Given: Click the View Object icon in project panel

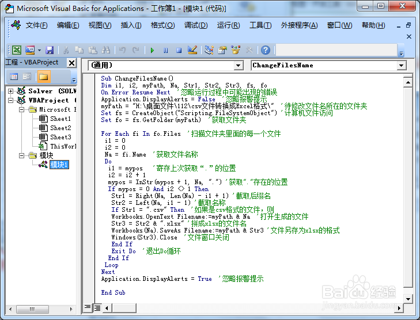Looking at the screenshot, I should pyautogui.click(x=27, y=77).
